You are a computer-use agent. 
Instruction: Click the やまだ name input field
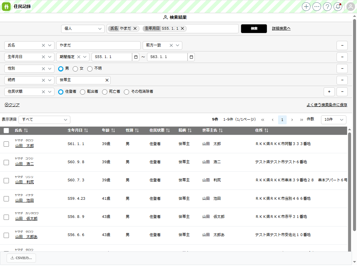pos(98,45)
